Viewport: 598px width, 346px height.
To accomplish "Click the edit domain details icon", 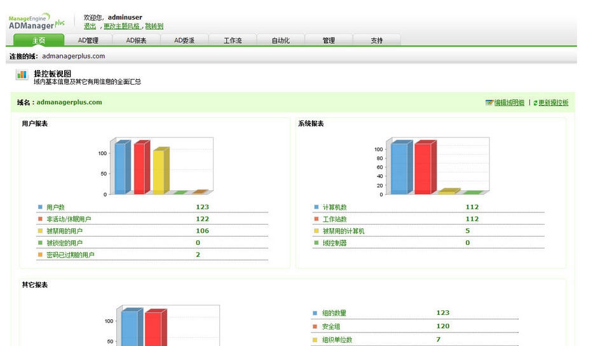I will [489, 102].
